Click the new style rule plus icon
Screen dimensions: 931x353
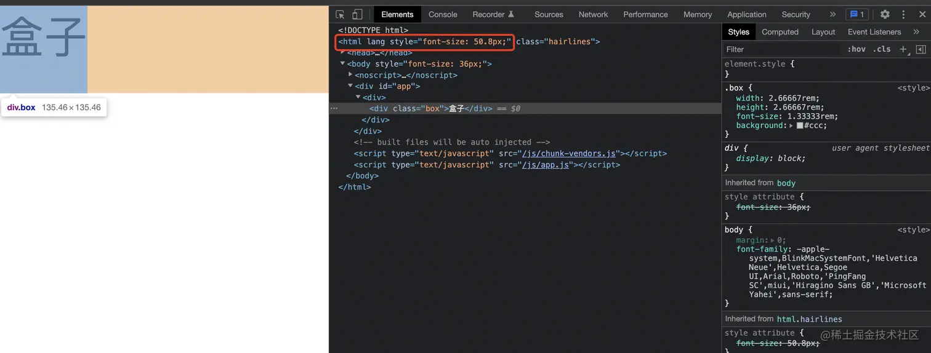click(903, 49)
